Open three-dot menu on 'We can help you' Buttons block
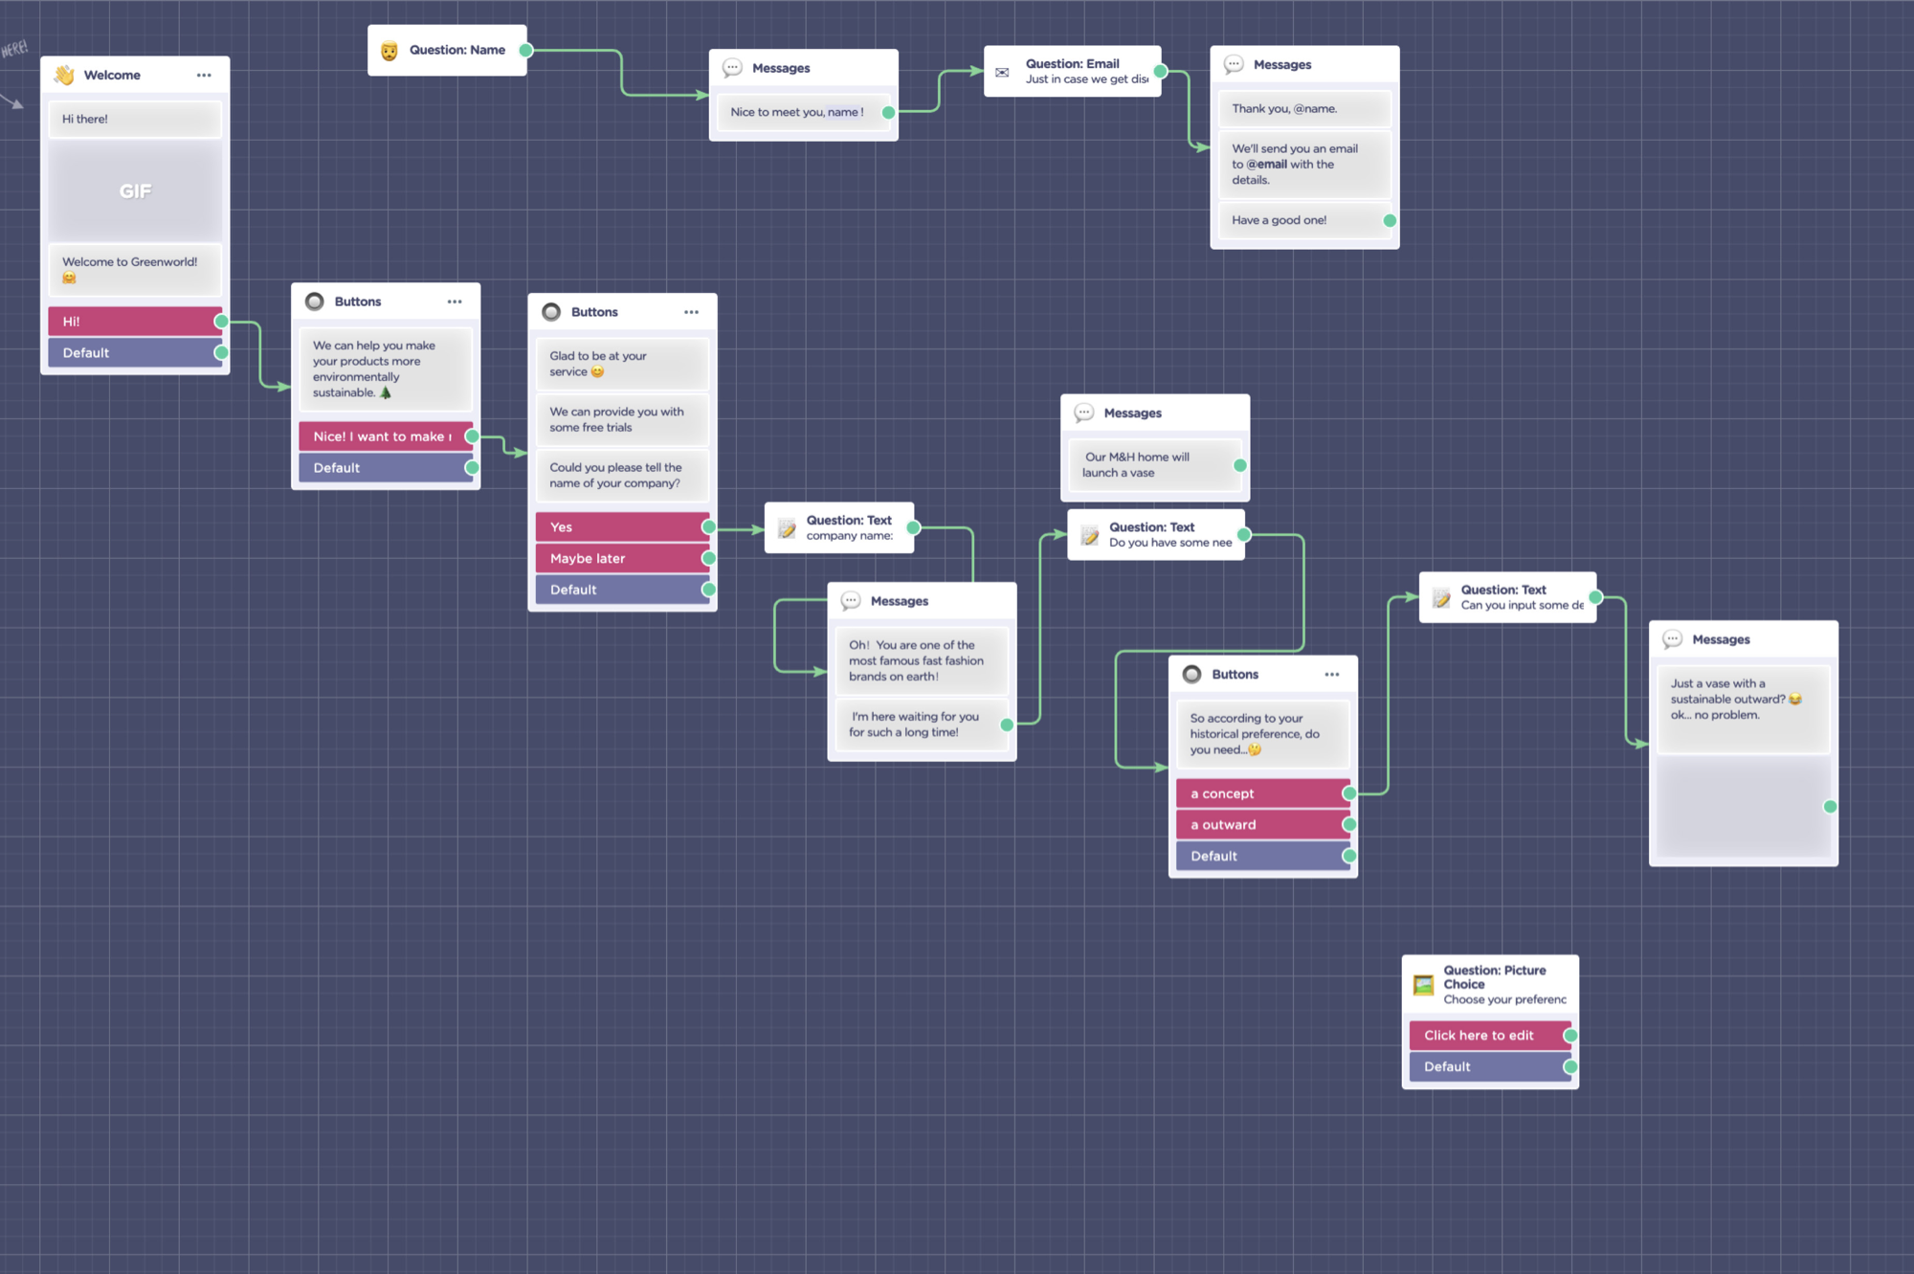The image size is (1914, 1274). [455, 302]
